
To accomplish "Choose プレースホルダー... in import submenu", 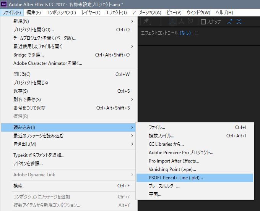I will [195, 186].
